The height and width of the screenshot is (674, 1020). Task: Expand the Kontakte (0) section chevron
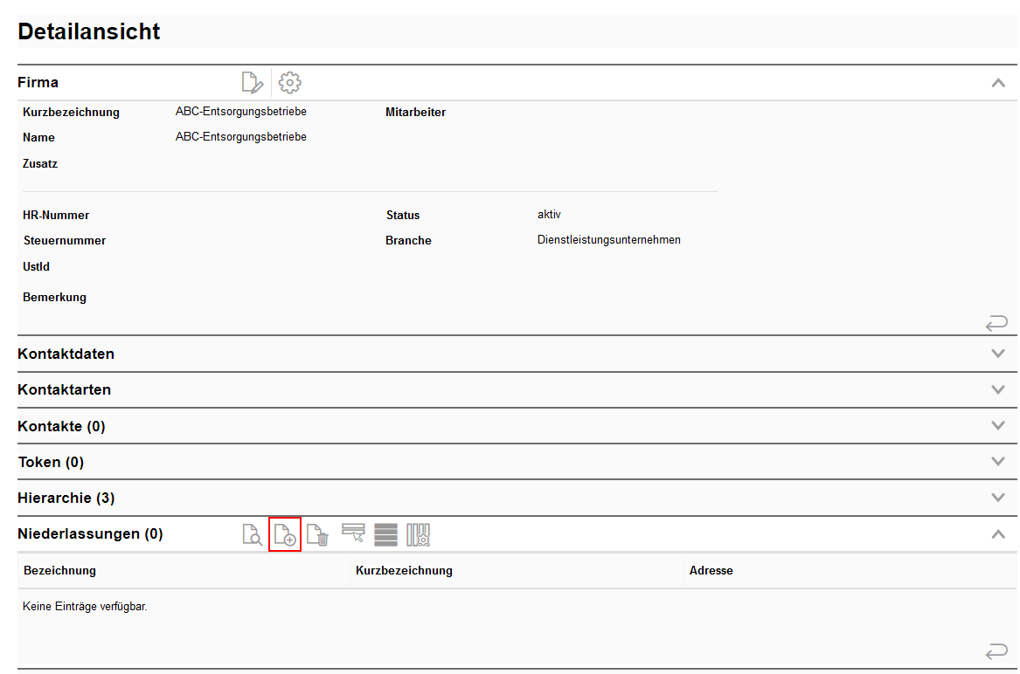[998, 426]
